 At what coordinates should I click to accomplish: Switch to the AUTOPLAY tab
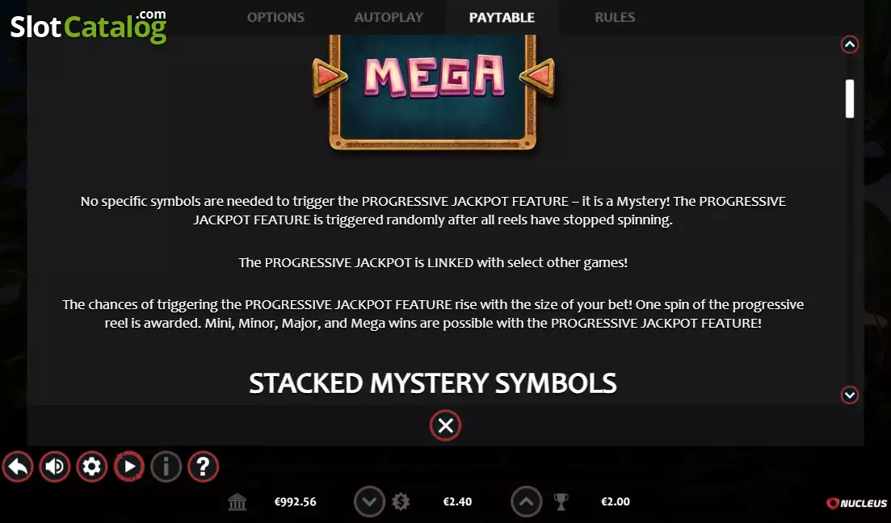(x=389, y=18)
